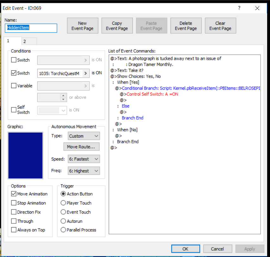Viewport: 270px width, 257px height.
Task: Select the Player Touch trigger
Action: (x=63, y=203)
